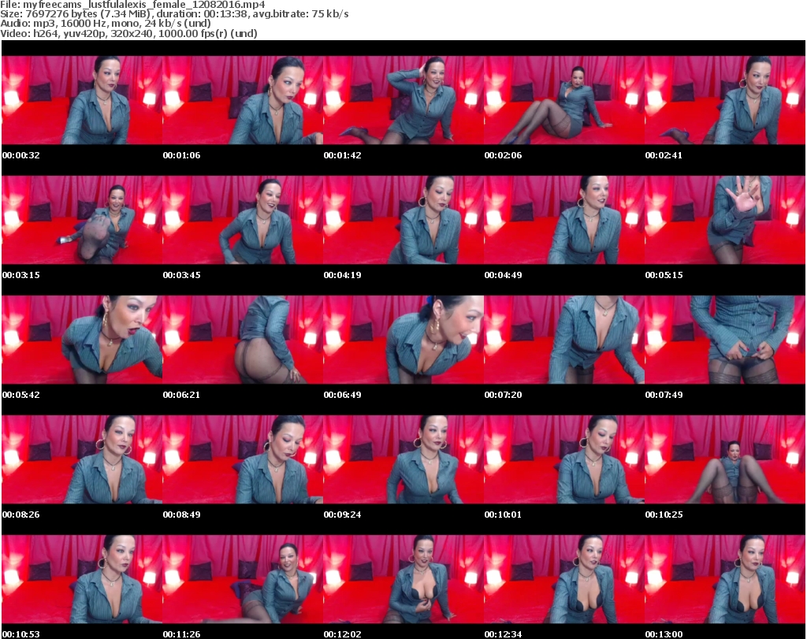Click the 'Video: h264, yuv420p' info line

128,33
